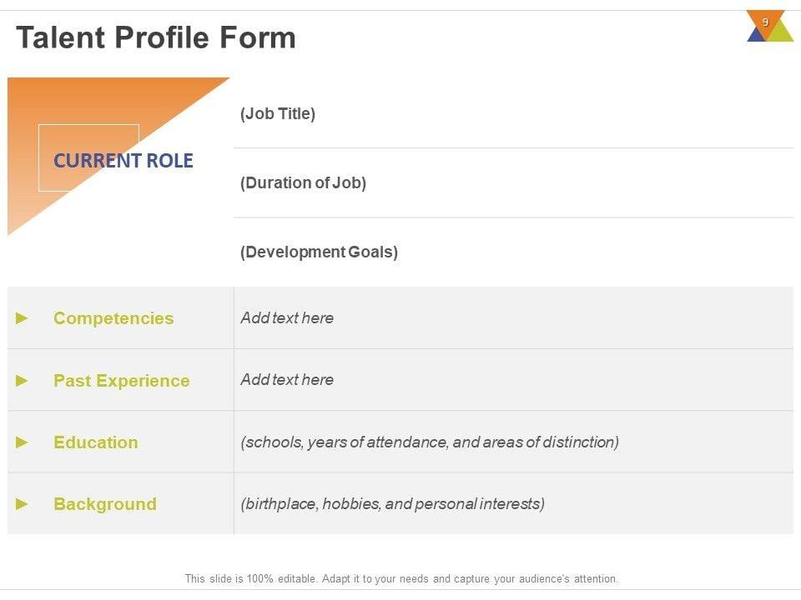Screen dimensions: 801x600
Task: Click 'Add text here' in Competencies row
Action: point(287,317)
